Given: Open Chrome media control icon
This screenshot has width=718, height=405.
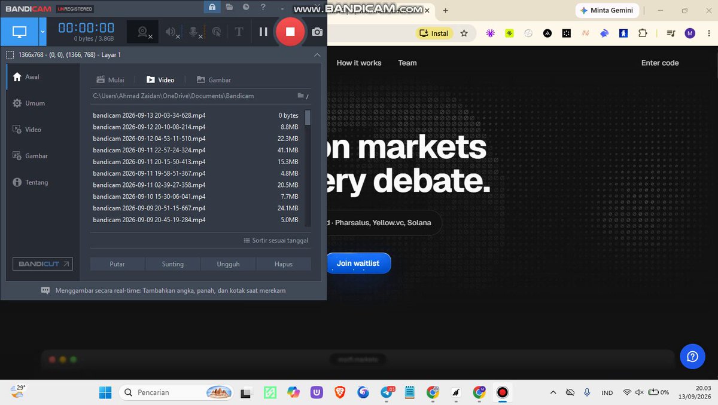Looking at the screenshot, I should [x=671, y=33].
